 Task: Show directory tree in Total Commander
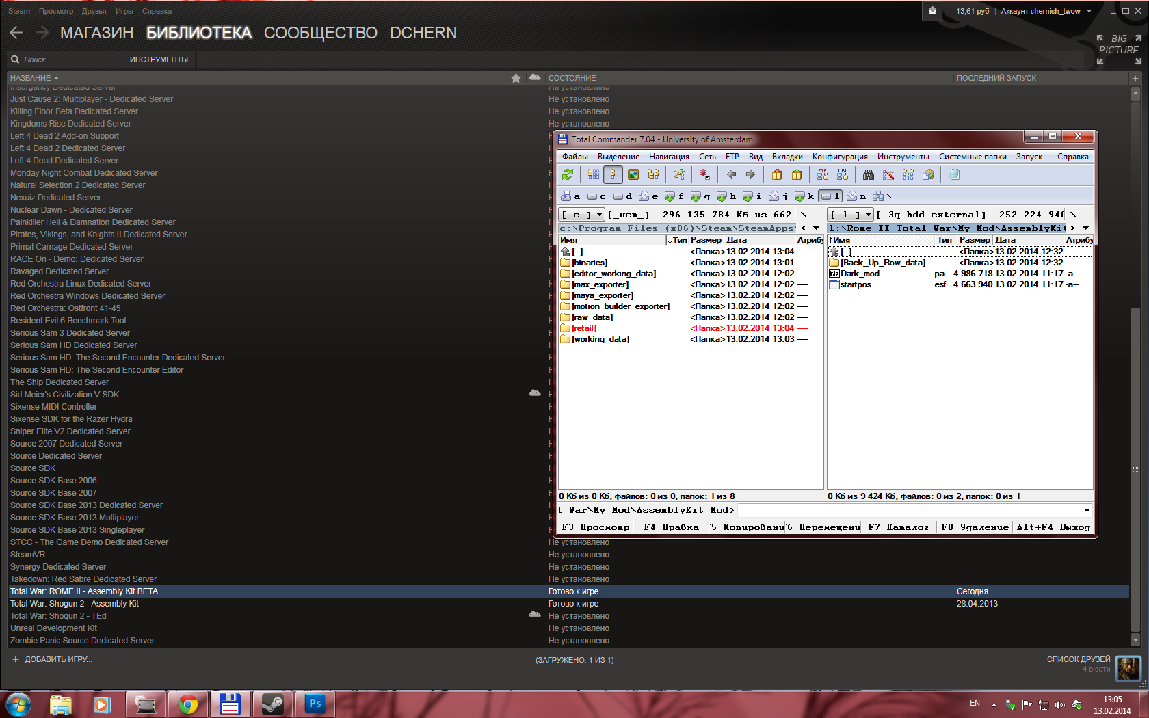pyautogui.click(x=654, y=175)
